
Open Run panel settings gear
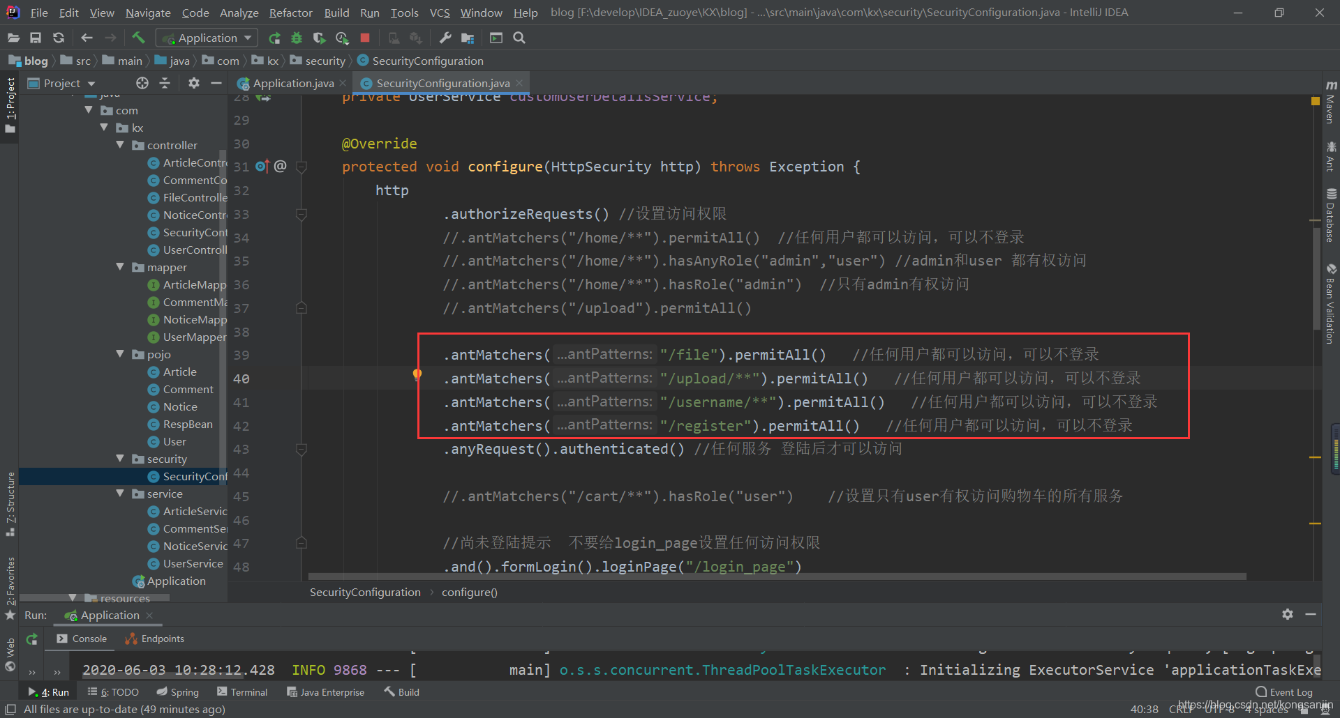[1288, 614]
